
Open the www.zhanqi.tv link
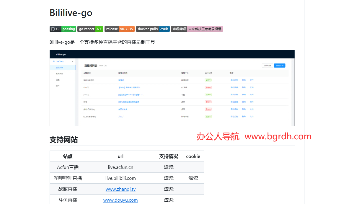(120, 189)
